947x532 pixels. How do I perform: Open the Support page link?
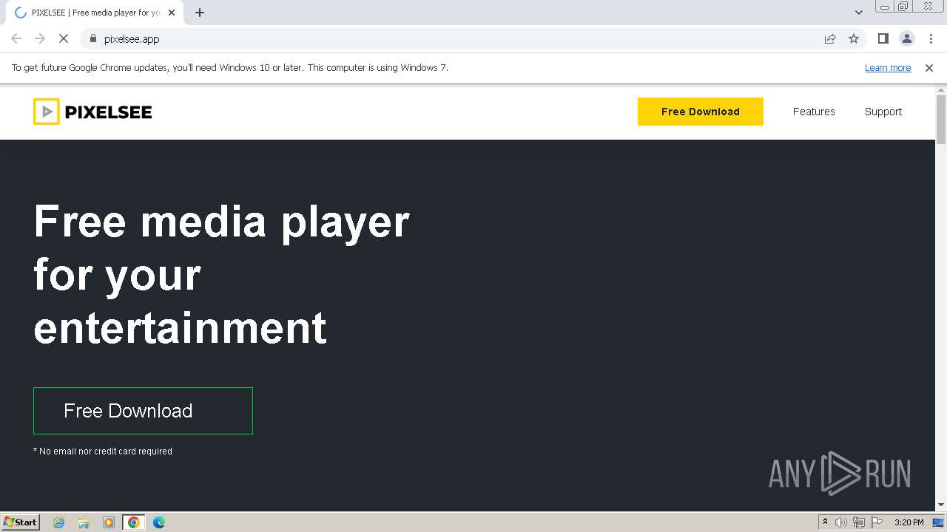(883, 112)
